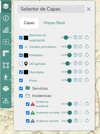
Task: Open help for UD agrícola layer
Action: click(75, 63)
